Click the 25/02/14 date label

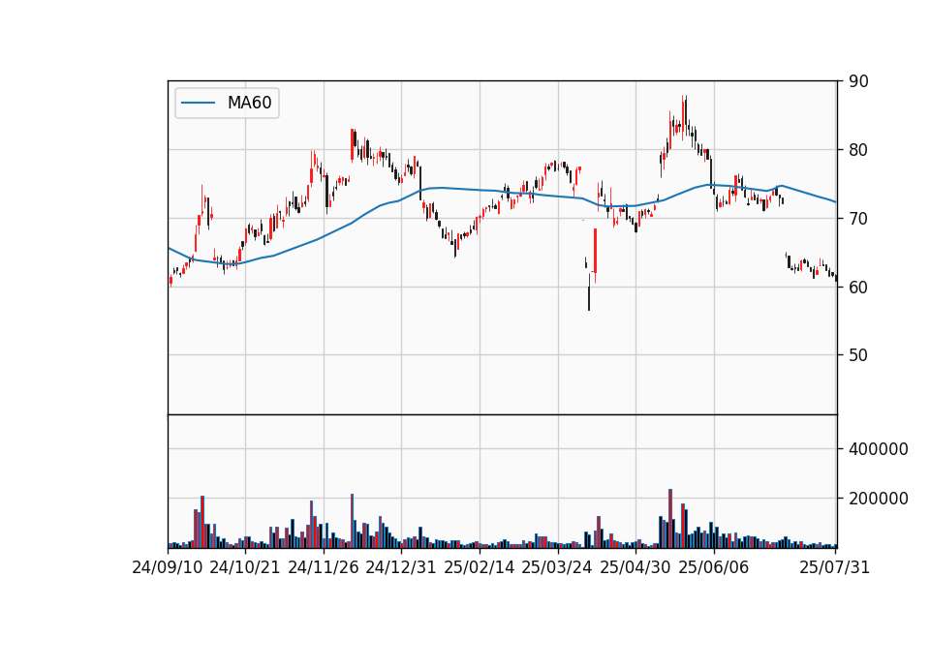point(480,567)
